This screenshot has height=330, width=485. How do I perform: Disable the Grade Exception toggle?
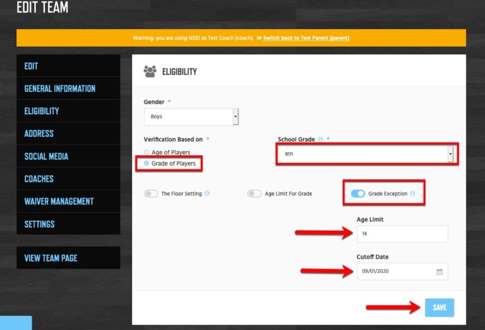click(357, 194)
